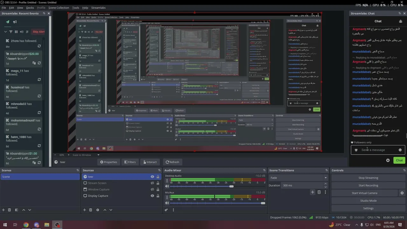Screen dimensions: 407x229
Task: Click Stop Streaming
Action: click(x=368, y=178)
